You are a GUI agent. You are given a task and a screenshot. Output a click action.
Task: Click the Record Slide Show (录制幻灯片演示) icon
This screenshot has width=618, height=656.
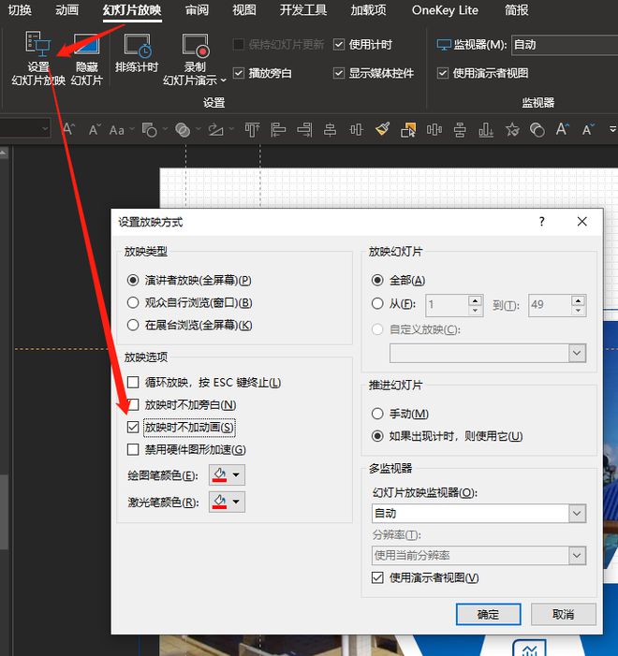tap(195, 45)
